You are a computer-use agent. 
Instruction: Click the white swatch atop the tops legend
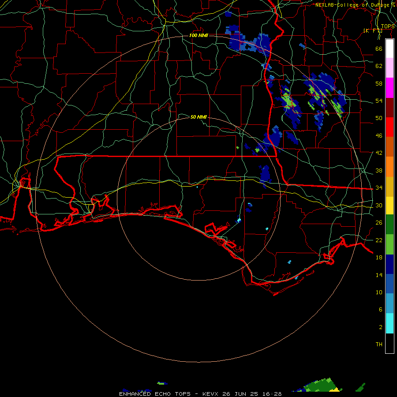[x=390, y=49]
